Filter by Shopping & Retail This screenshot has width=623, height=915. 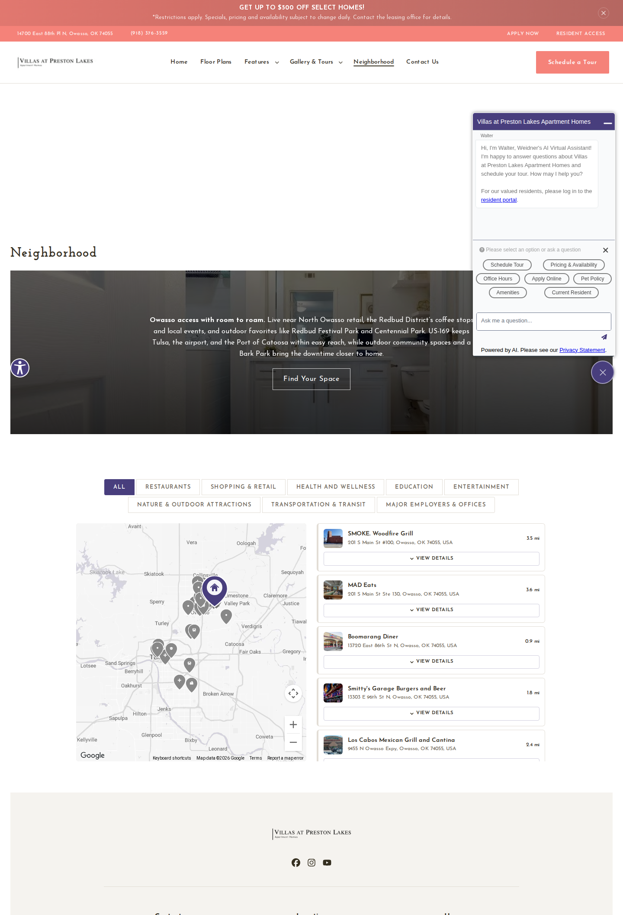pyautogui.click(x=244, y=487)
